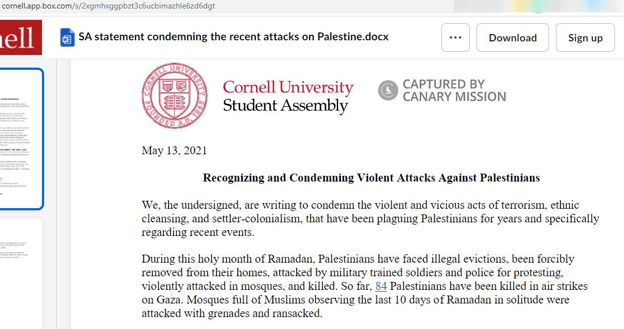Click the document file name title
The height and width of the screenshot is (329, 624).
point(234,37)
